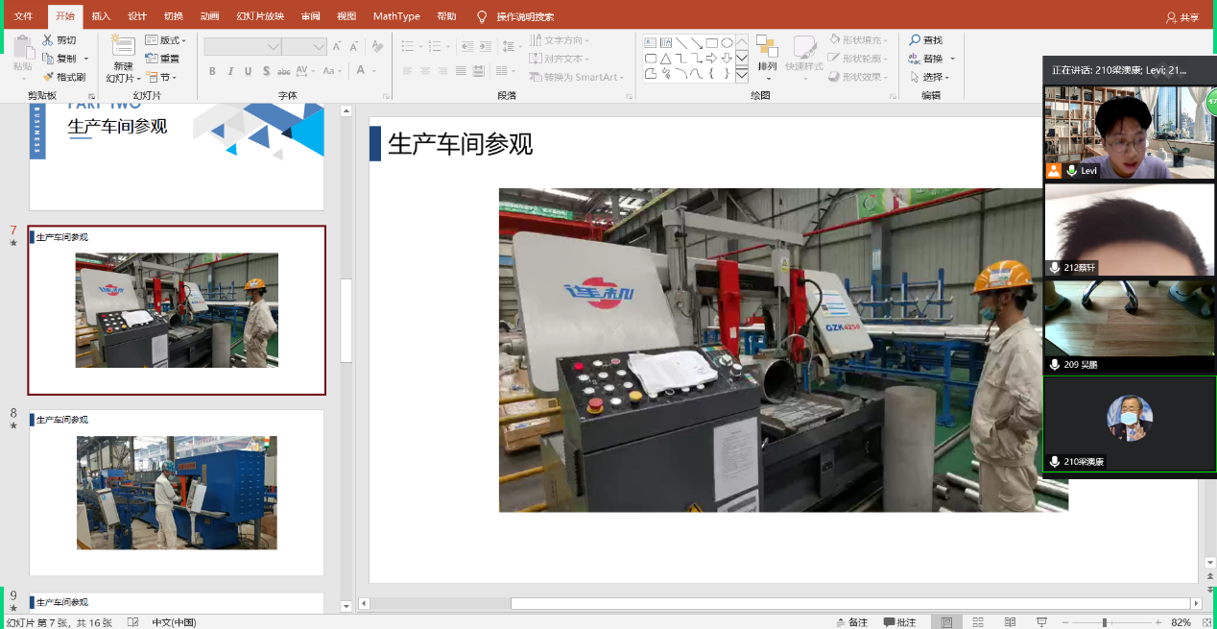Viewport: 1217px width, 629px height.
Task: Start slideshow from the status bar icon
Action: pos(1041,622)
